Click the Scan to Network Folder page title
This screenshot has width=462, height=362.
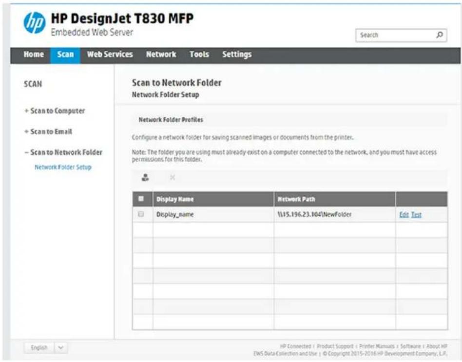coord(176,83)
